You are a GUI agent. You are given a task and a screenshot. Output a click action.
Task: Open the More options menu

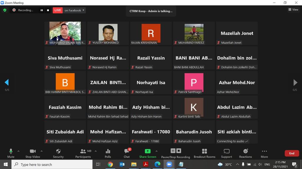tap(264, 153)
